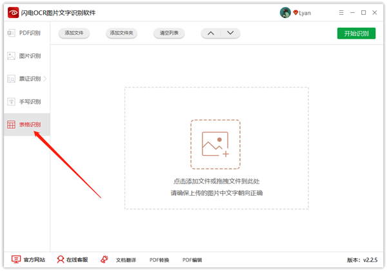Screen dimensions: 387x271
Task: Minimize the OCR software window
Action: click(352, 13)
